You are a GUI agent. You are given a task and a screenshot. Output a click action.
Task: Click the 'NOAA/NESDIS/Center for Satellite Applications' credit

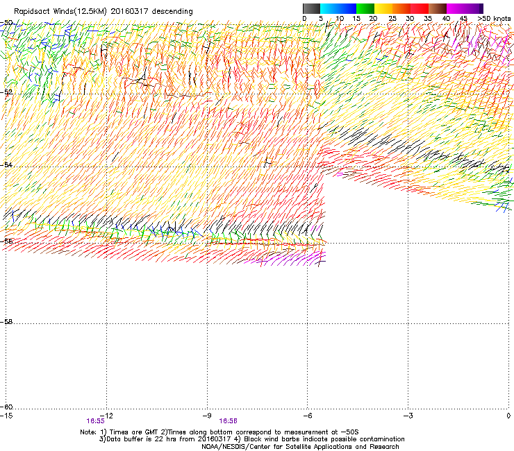click(300, 447)
